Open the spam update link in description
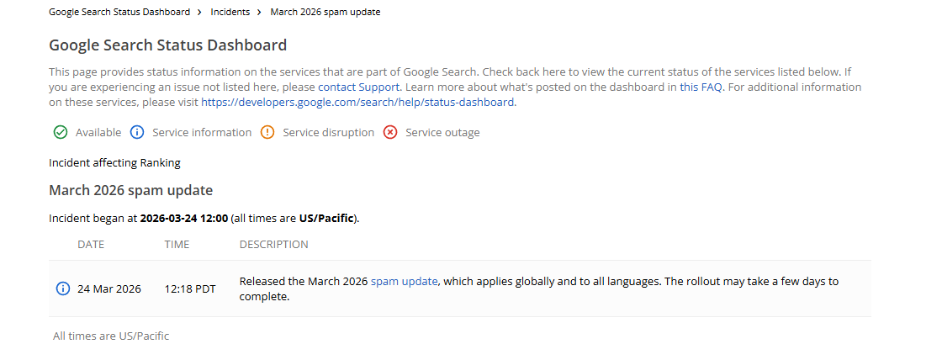942x344 pixels. [405, 281]
